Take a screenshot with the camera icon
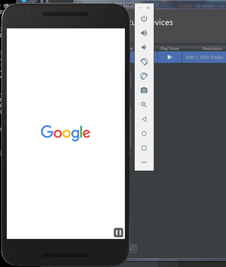The height and width of the screenshot is (267, 226). click(144, 90)
